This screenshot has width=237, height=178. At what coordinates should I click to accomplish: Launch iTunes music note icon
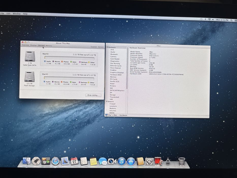pyautogui.click(x=121, y=161)
